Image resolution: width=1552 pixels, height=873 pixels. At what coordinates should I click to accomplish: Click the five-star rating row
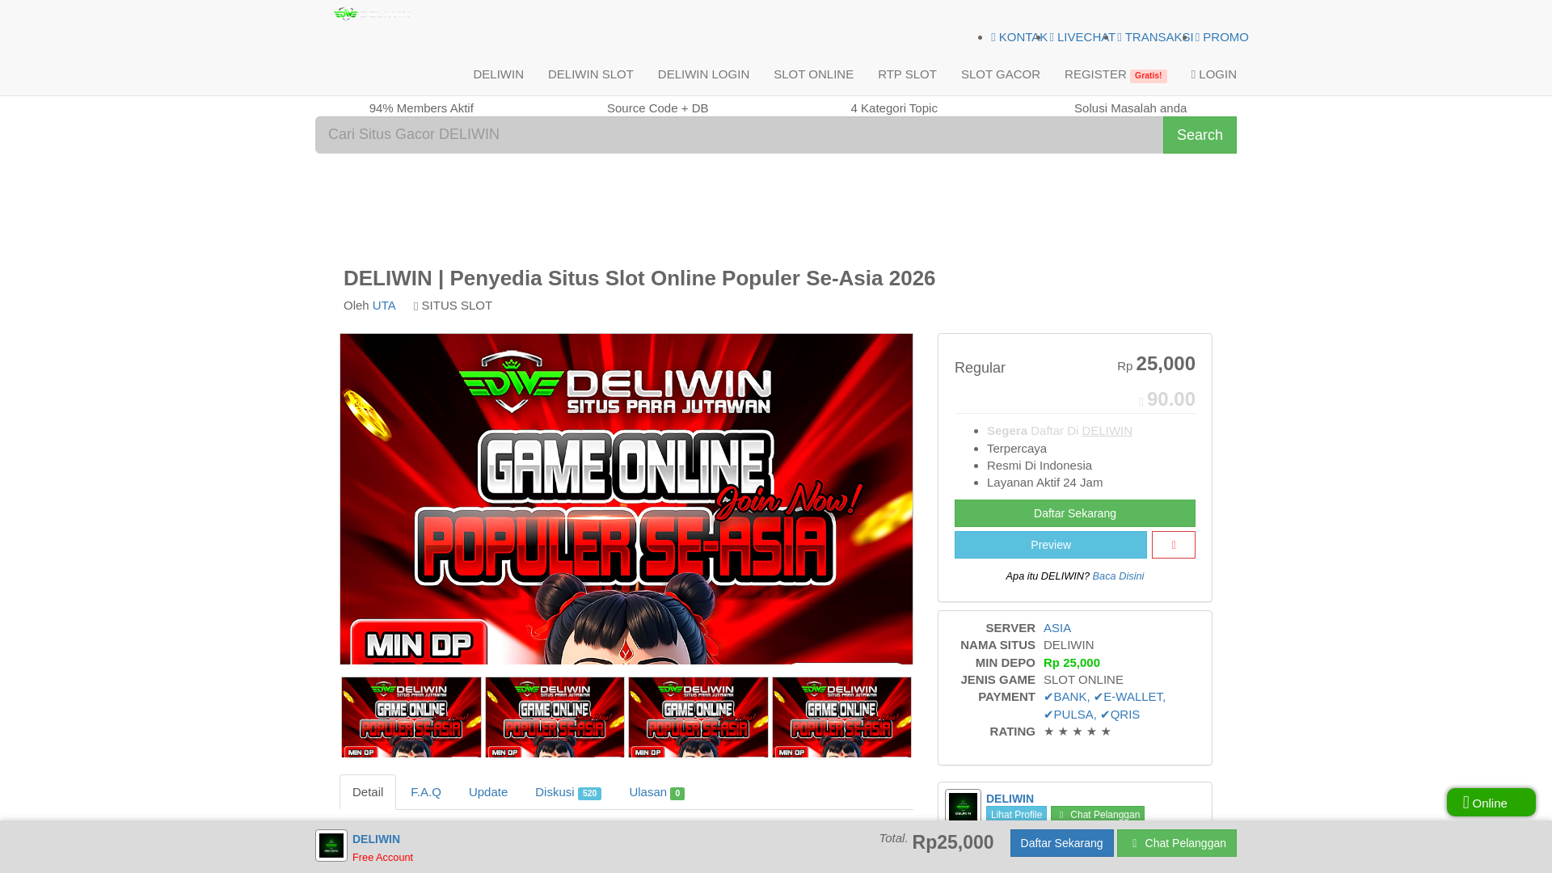click(x=1077, y=732)
